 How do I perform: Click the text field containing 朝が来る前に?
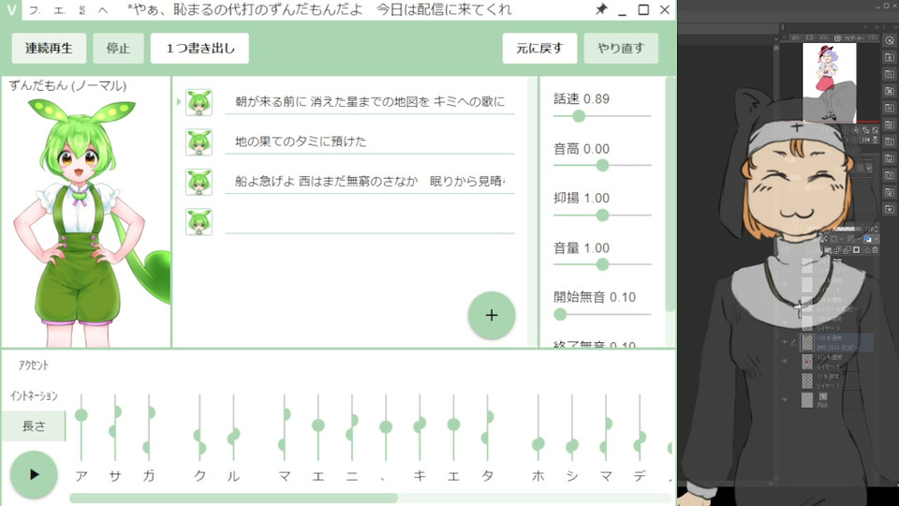tap(370, 102)
